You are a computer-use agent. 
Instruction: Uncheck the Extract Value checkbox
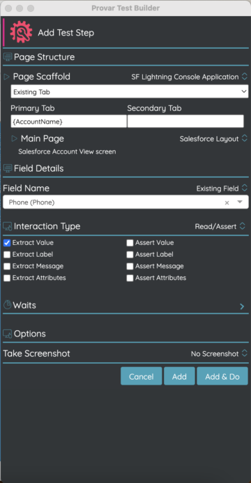click(x=7, y=243)
